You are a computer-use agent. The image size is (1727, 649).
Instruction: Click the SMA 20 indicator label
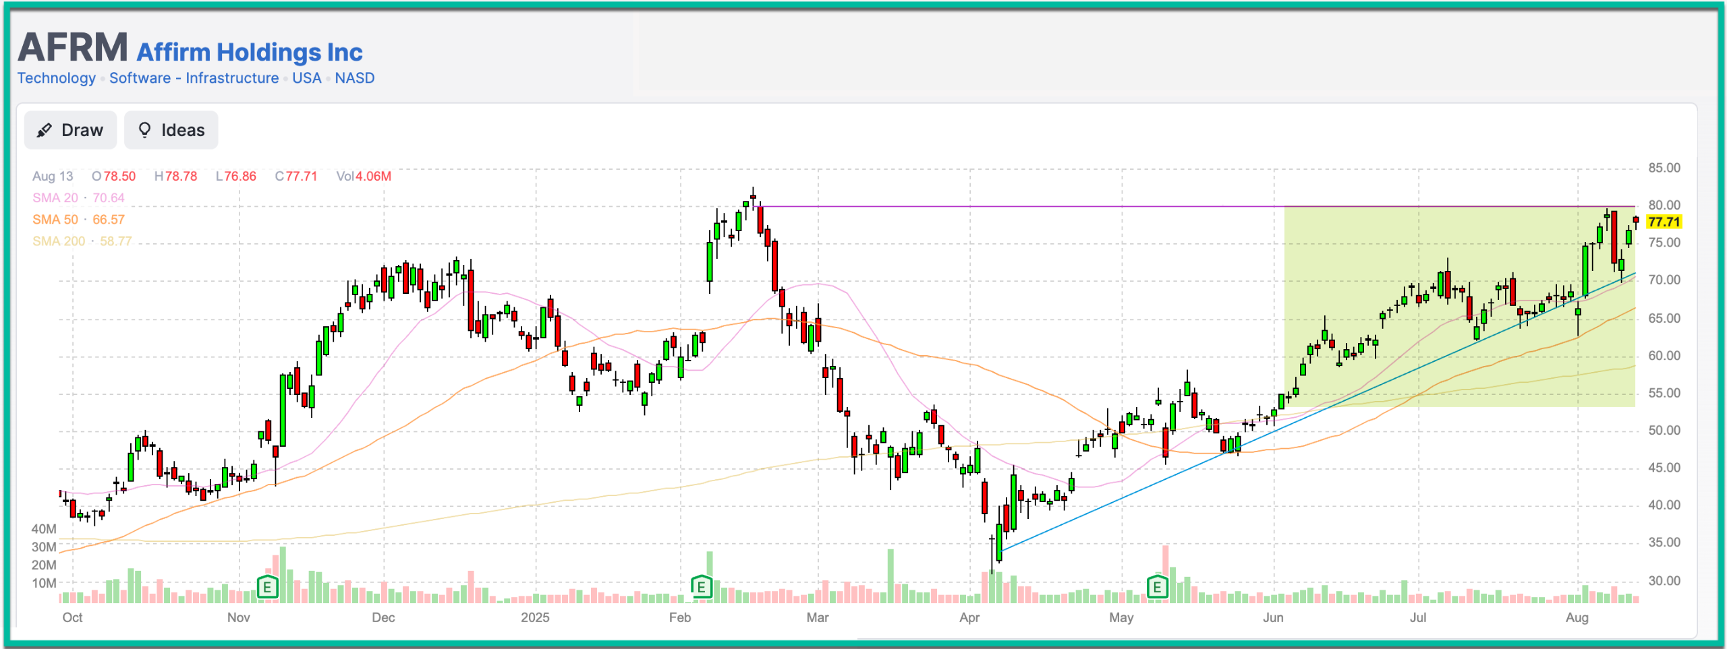pos(78,197)
